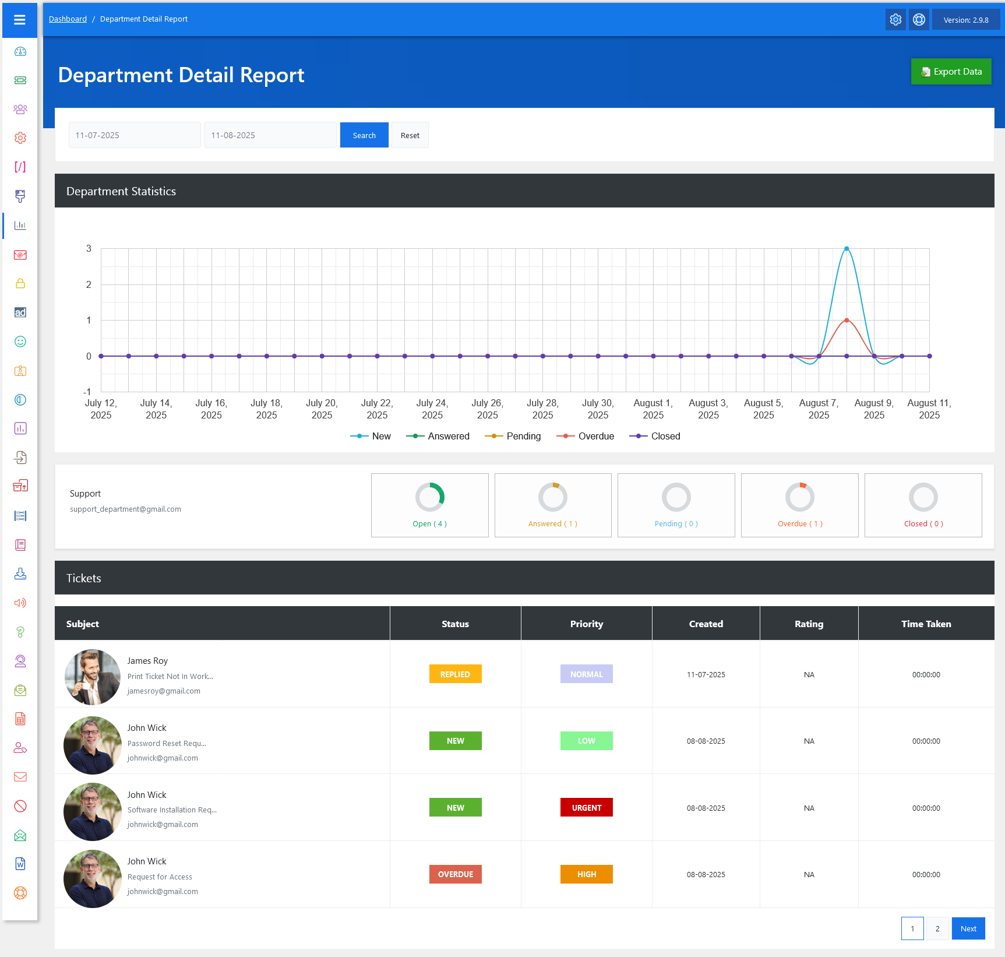Open the dashboard gauge icon in sidebar
The height and width of the screenshot is (957, 1005).
tap(20, 51)
